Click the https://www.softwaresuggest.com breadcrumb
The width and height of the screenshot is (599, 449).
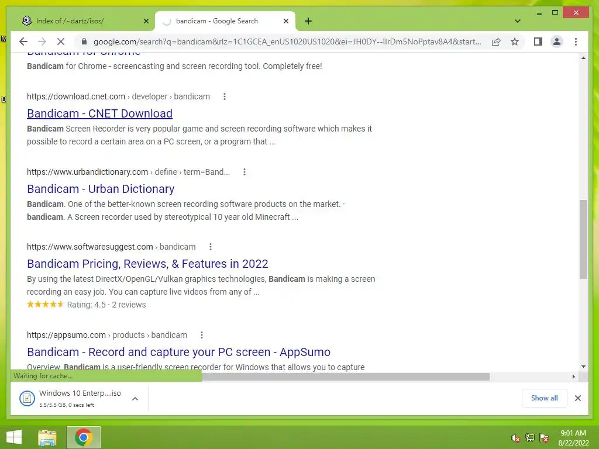pos(89,247)
